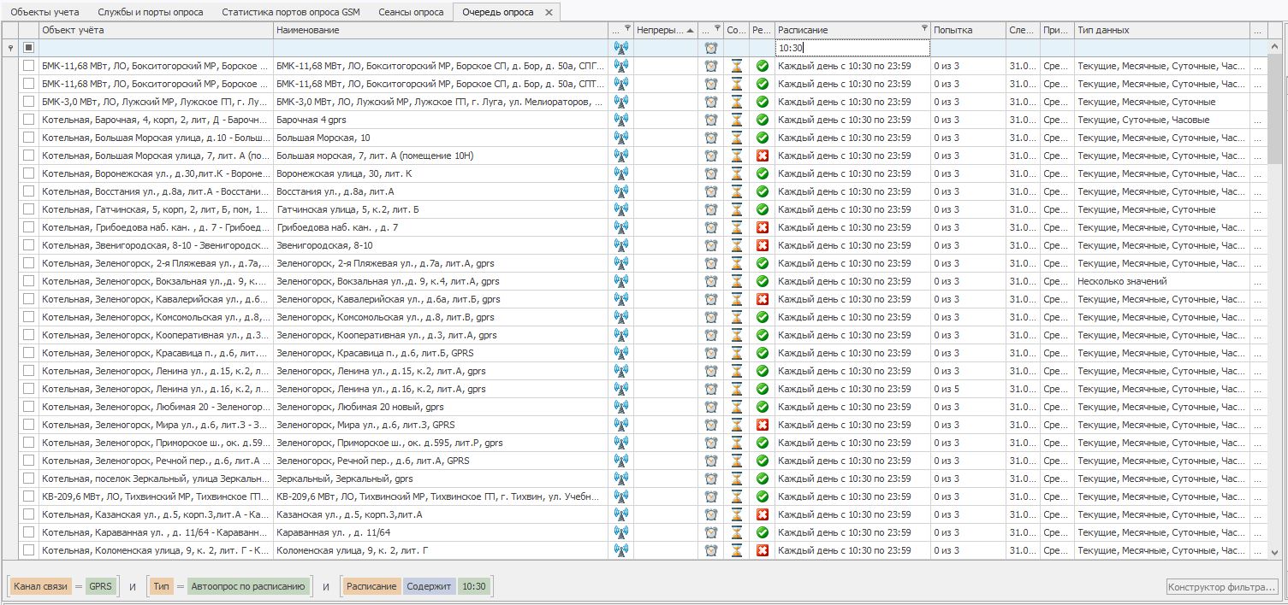This screenshot has height=605, width=1288.
Task: Click the GPRS value in the filter panel
Action: pos(100,587)
